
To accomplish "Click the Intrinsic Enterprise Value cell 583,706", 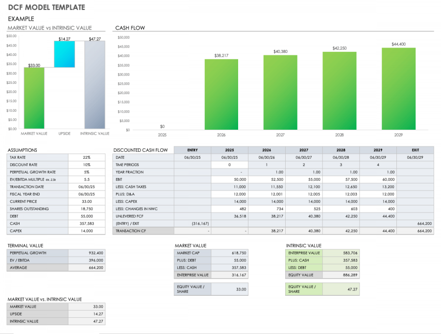I will click(341, 253).
